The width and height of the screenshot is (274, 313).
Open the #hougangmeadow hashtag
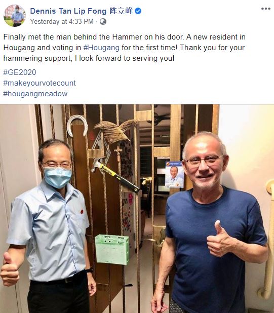[35, 94]
